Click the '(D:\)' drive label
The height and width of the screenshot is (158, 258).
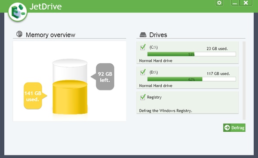[154, 72]
